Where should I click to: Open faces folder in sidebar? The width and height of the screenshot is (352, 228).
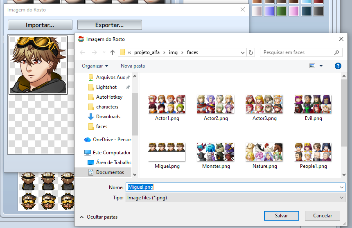pyautogui.click(x=98, y=126)
